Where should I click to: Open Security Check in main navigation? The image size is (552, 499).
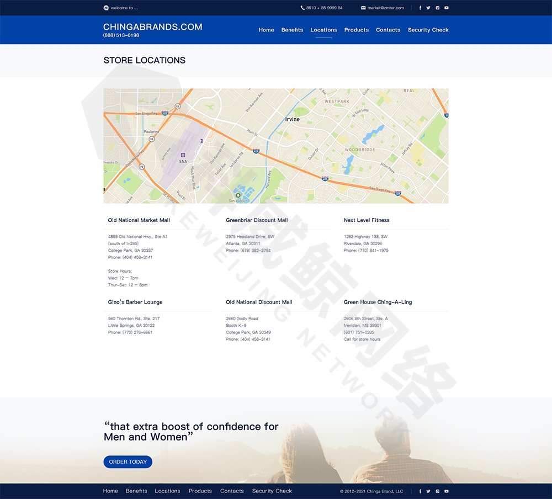coord(428,30)
